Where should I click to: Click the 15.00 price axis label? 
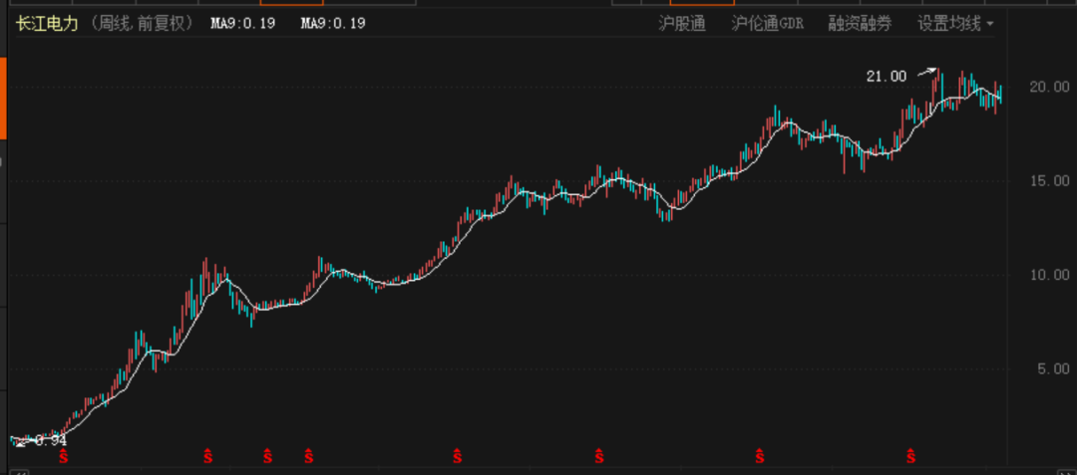1049,180
